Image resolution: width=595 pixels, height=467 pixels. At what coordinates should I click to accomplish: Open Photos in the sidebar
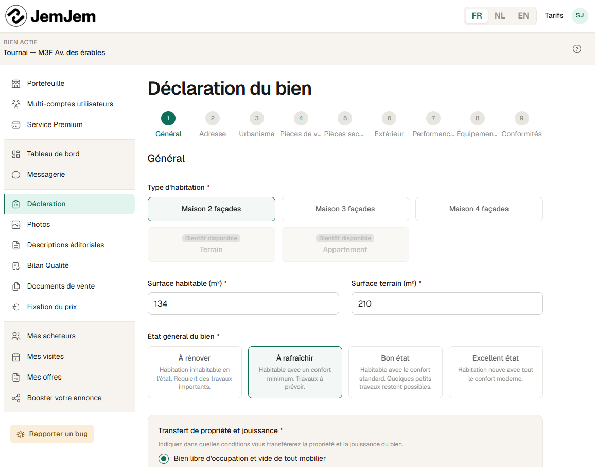(x=69, y=225)
